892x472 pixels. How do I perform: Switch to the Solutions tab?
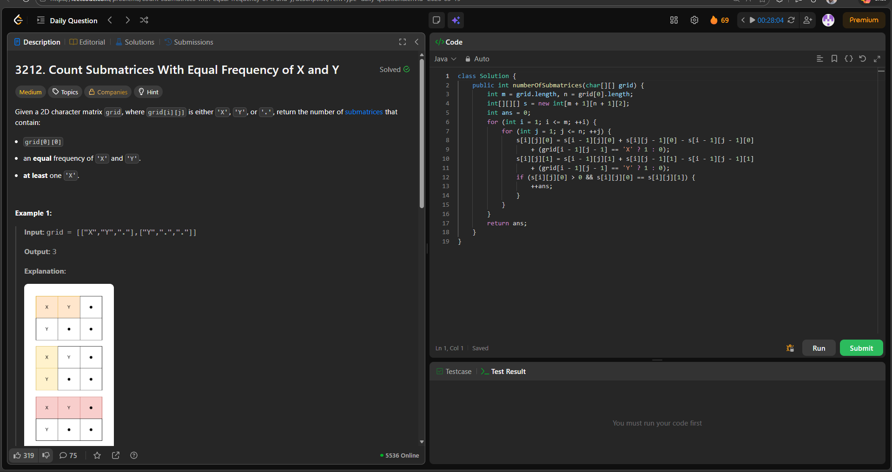(x=135, y=42)
